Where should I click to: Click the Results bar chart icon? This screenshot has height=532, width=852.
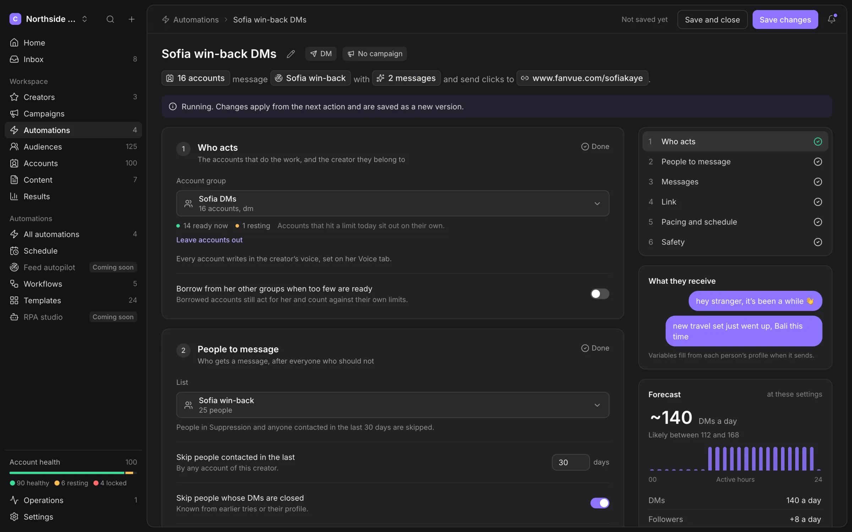click(14, 196)
